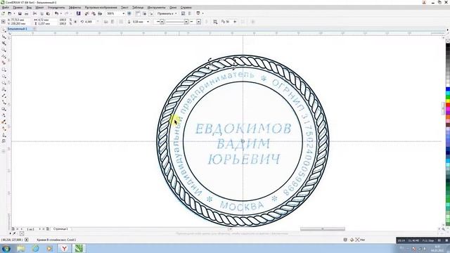The width and height of the screenshot is (450, 253).
Task: Select the Shape tool in the toolbox
Action: 4,37
